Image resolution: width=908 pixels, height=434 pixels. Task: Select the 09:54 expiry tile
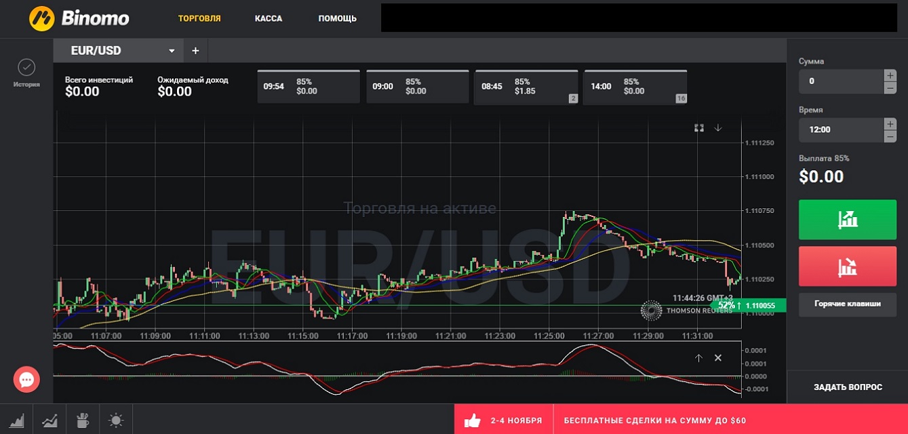pos(309,87)
